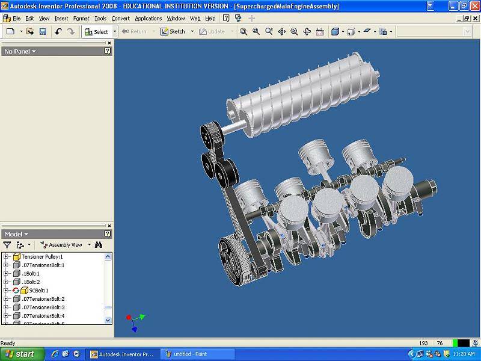481x361 pixels.
Task: Open the Select mode dropdown arrow
Action: tap(115, 31)
